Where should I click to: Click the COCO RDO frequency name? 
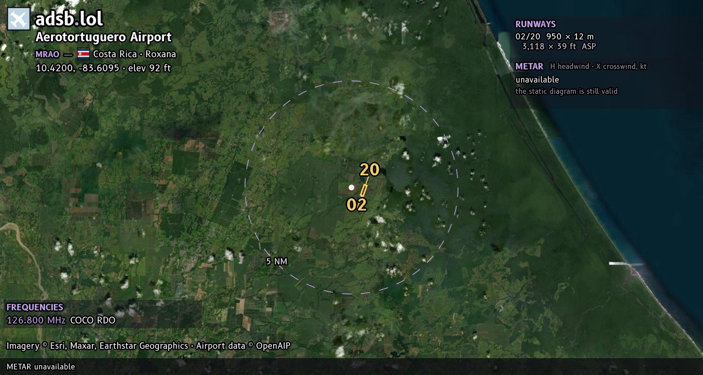93,320
